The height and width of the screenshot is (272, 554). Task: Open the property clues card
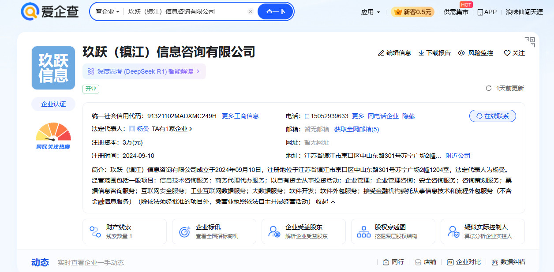pos(124,231)
